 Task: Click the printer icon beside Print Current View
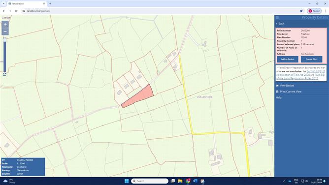pos(277,92)
